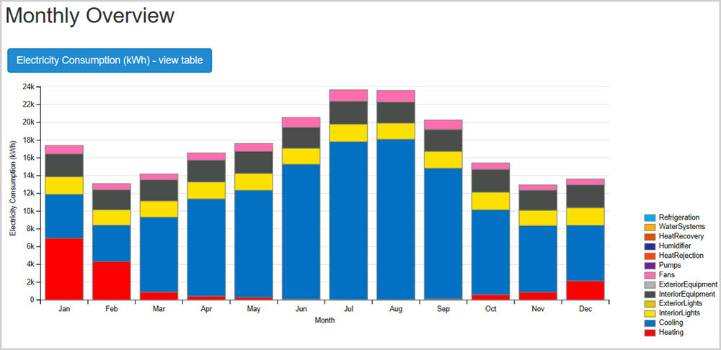
Task: Click the Cooling legend color swatch
Action: click(650, 323)
